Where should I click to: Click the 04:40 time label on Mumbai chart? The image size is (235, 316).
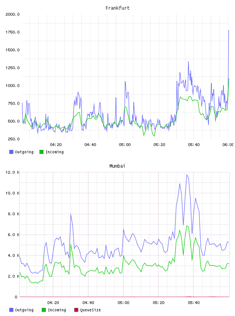click(x=88, y=303)
